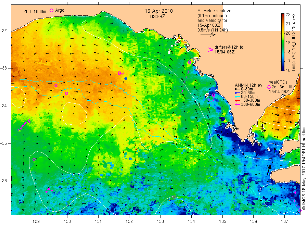Click the blue filled dot near 132E
The height and width of the screenshot is (226, 308).
coord(126,79)
